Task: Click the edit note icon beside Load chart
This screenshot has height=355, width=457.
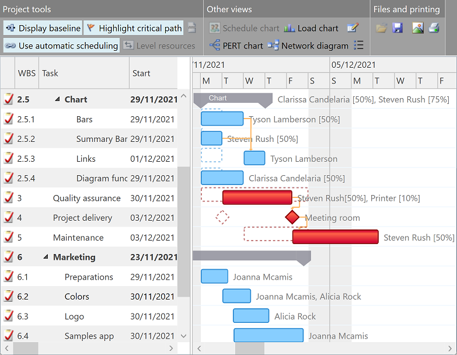Action: pyautogui.click(x=353, y=28)
